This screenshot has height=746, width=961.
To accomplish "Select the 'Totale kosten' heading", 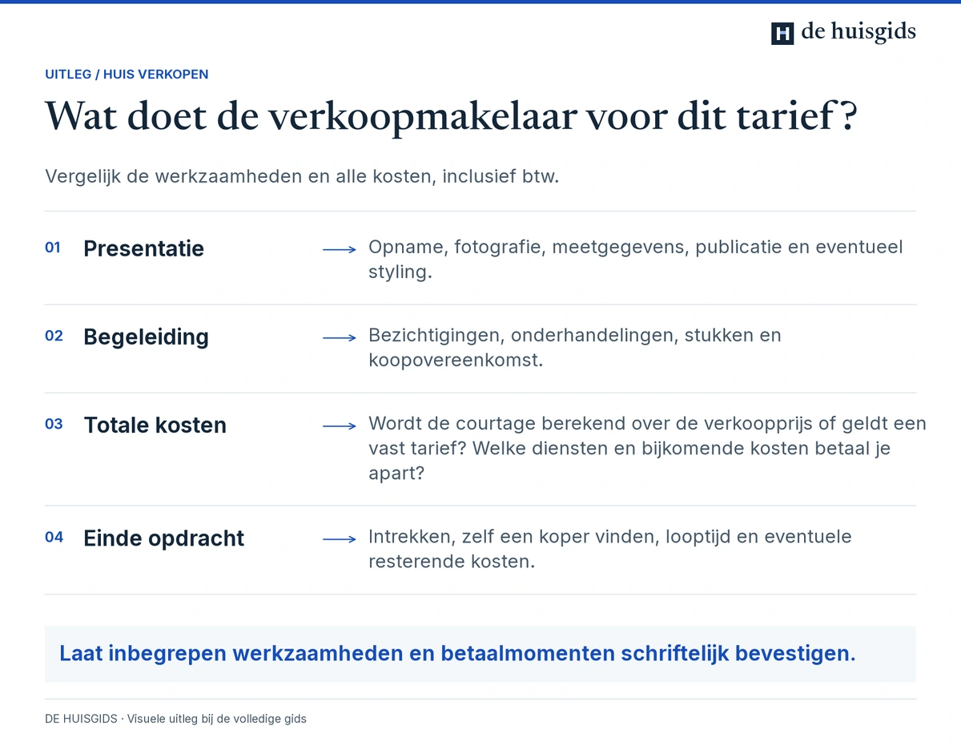I will [155, 425].
